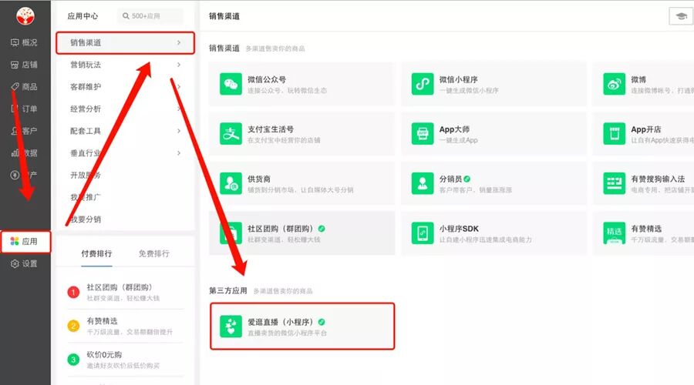Viewport: 694px width, 385px height.
Task: Expand the 销售渠道 category chevron
Action: [179, 42]
